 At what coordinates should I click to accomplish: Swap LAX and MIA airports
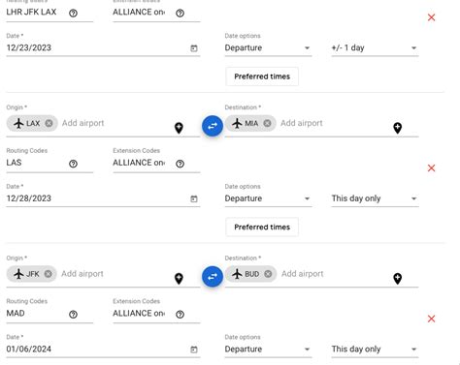[213, 126]
